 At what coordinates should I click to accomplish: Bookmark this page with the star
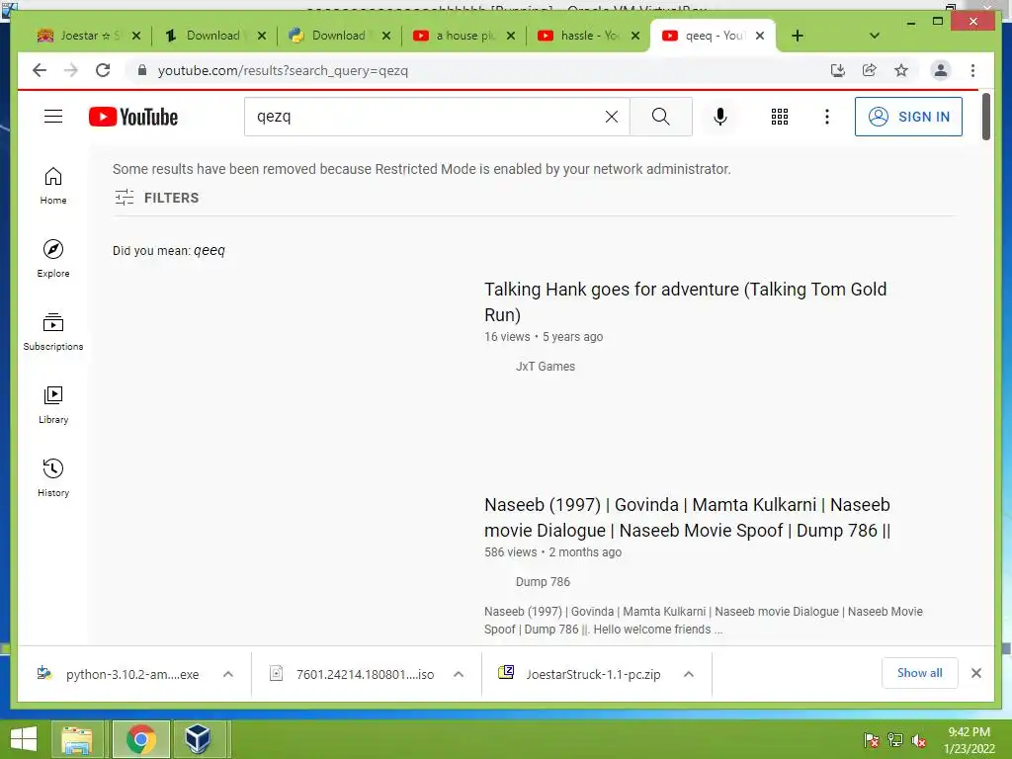click(x=901, y=70)
